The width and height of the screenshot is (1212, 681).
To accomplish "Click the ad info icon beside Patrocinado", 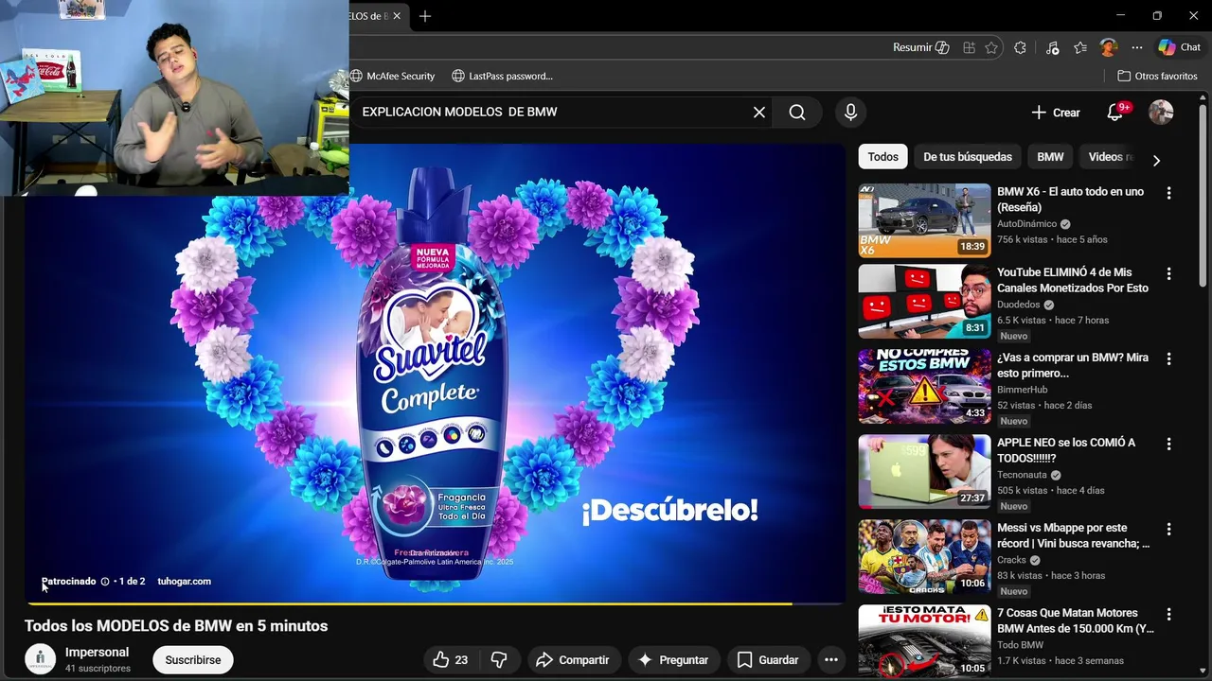I will 105,582.
